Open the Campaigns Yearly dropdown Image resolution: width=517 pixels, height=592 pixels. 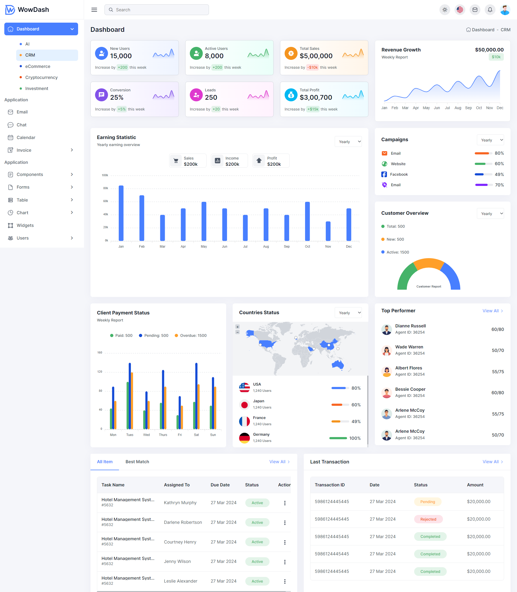[x=490, y=140]
